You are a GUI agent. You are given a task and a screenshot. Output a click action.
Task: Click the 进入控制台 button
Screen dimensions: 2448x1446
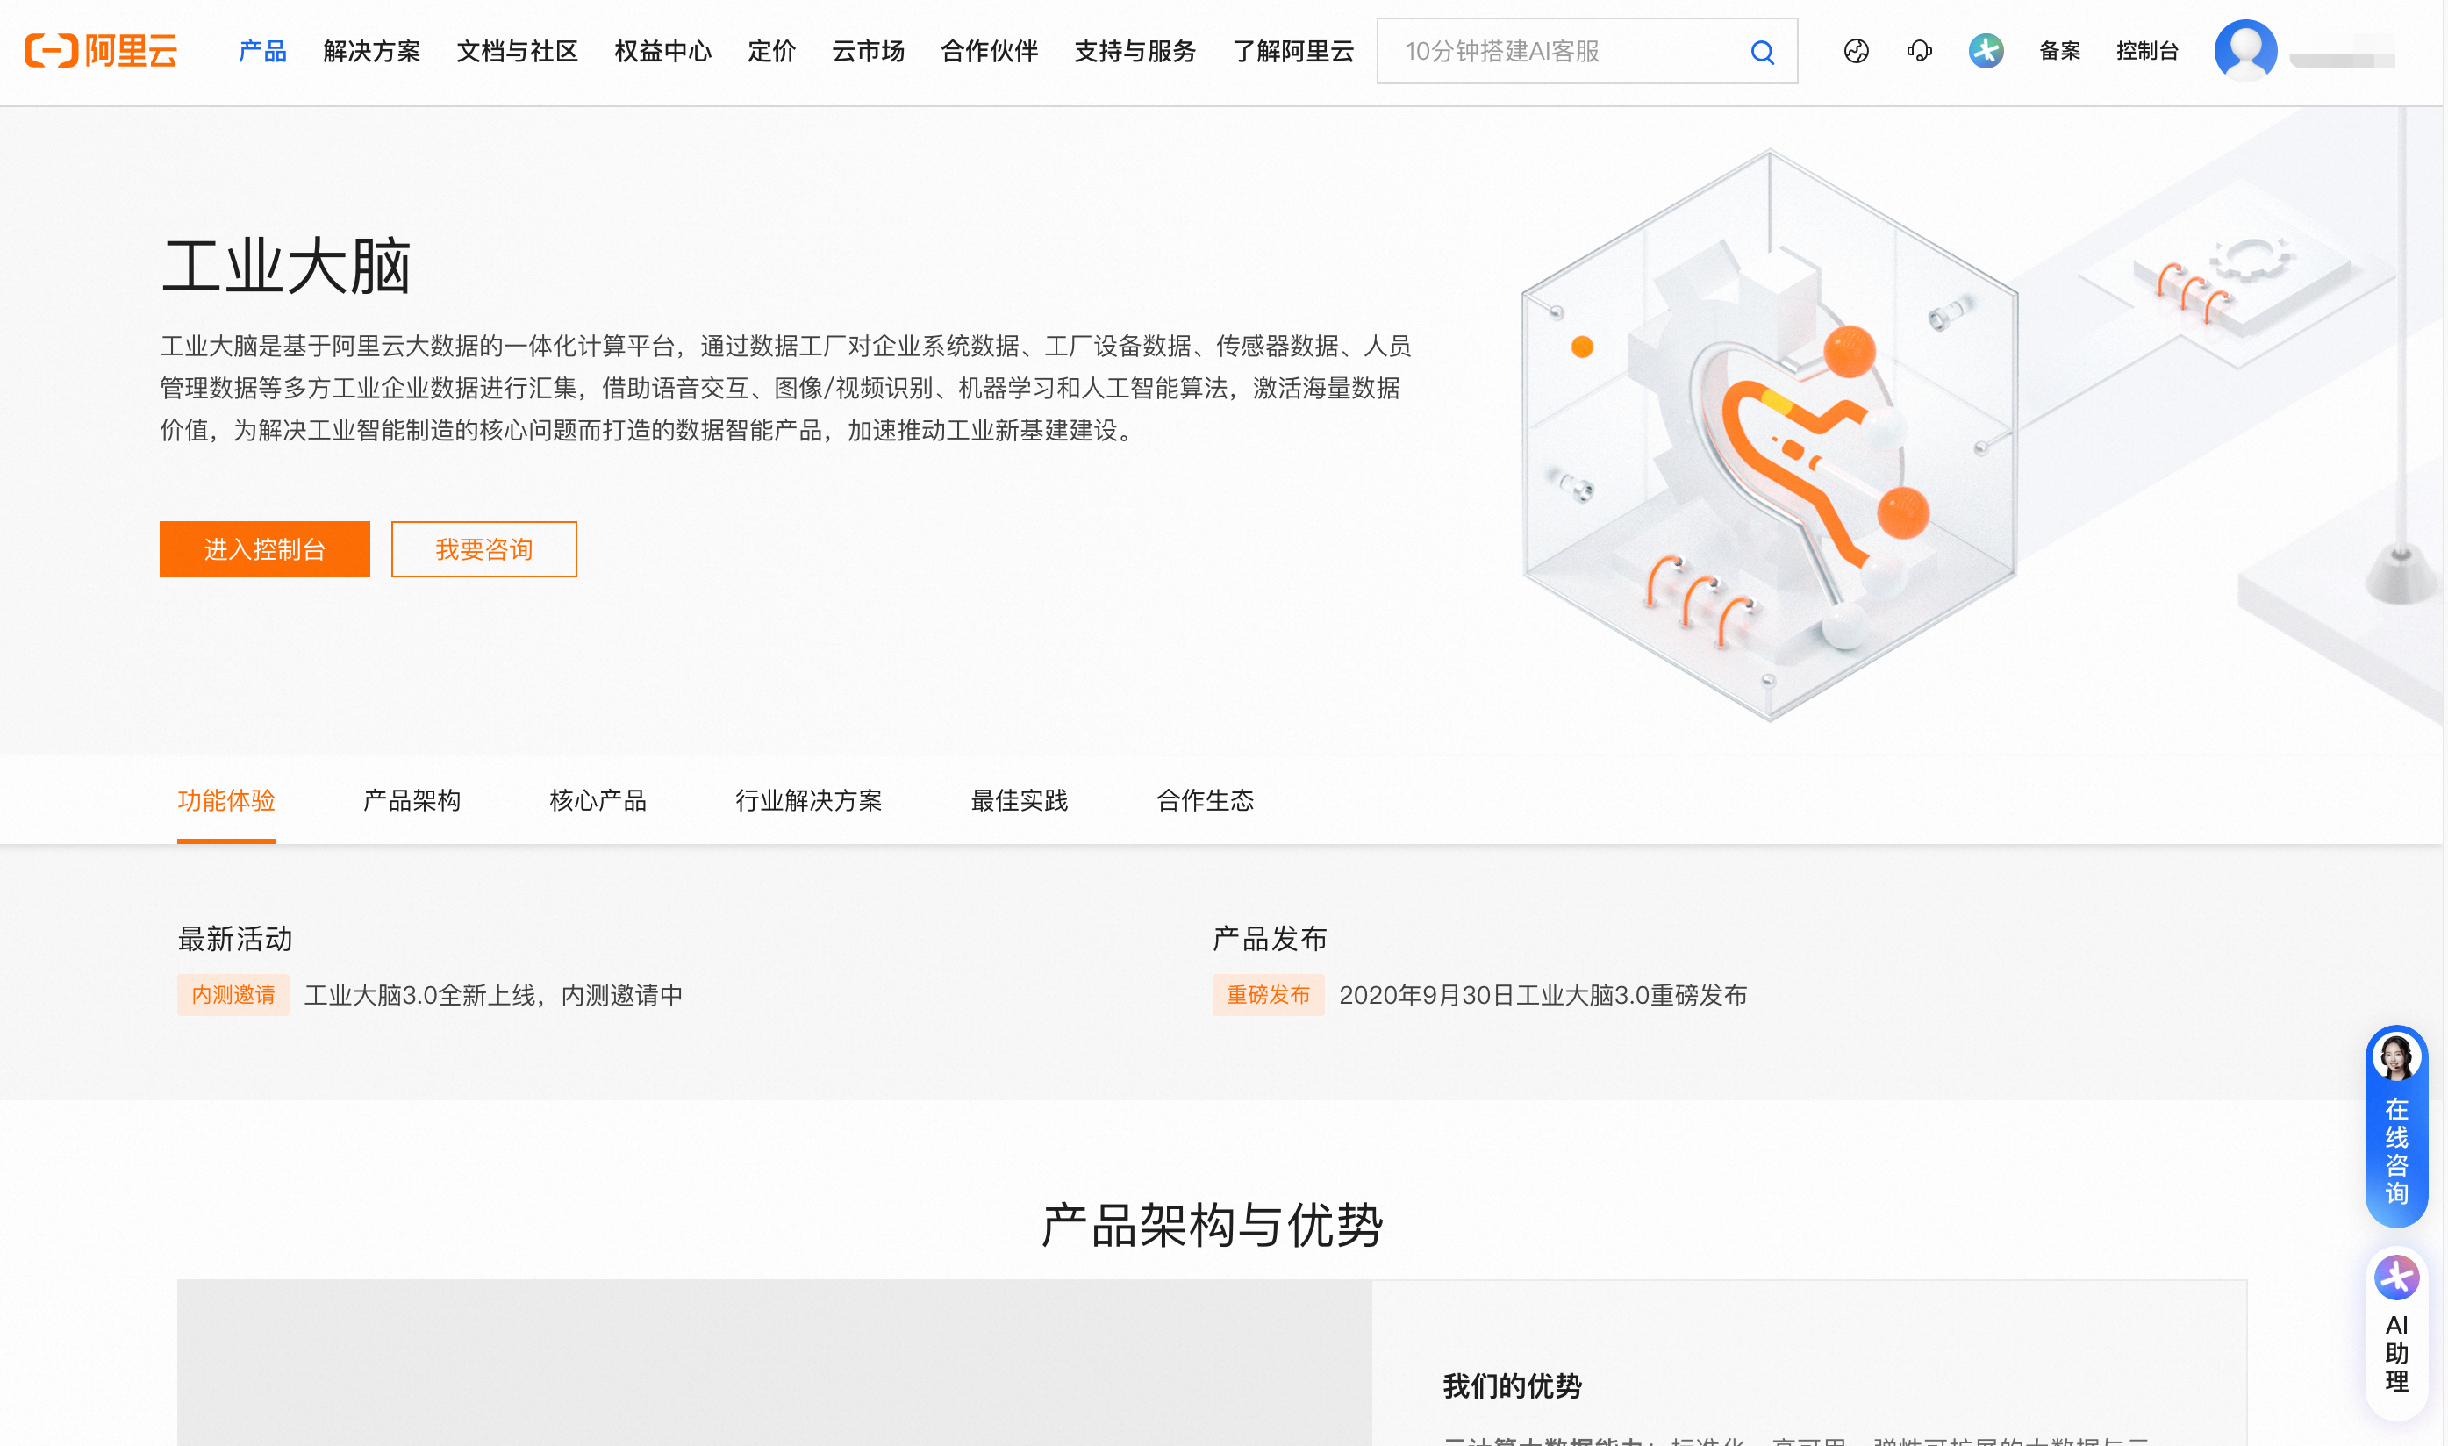click(x=265, y=549)
